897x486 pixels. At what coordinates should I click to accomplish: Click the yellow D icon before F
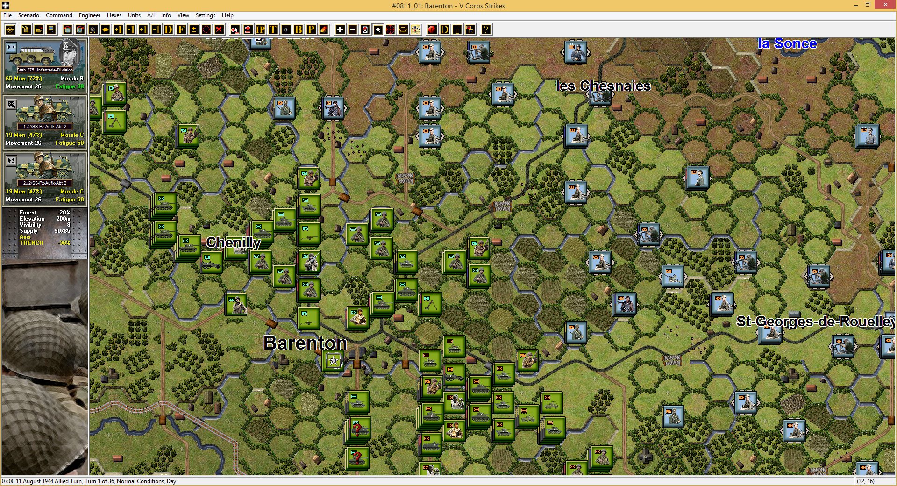point(169,29)
